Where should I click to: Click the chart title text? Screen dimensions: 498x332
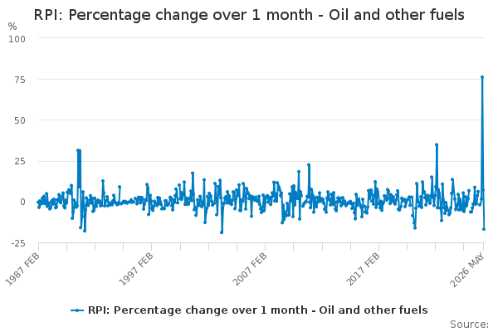click(249, 15)
